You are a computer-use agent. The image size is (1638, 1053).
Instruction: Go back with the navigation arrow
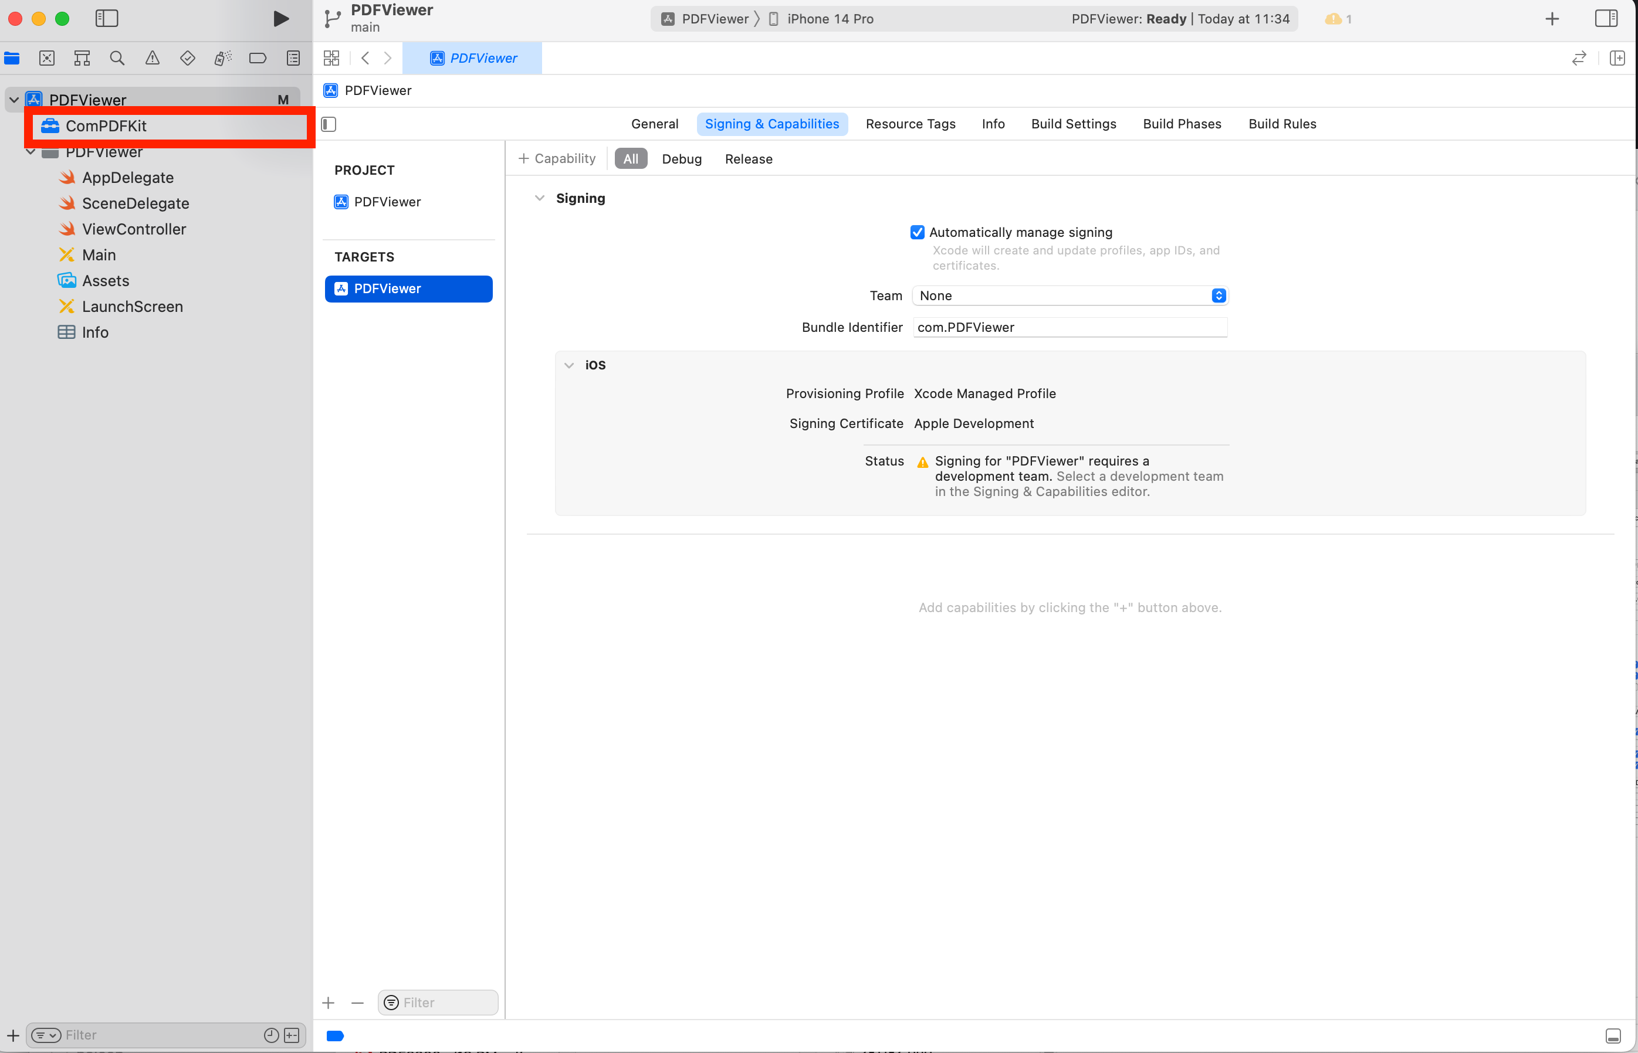pos(365,58)
